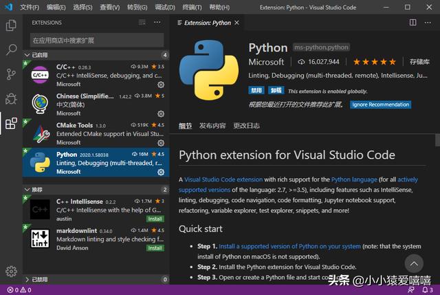Click the enabled count badge 4
The height and width of the screenshot is (295, 440).
click(x=165, y=55)
